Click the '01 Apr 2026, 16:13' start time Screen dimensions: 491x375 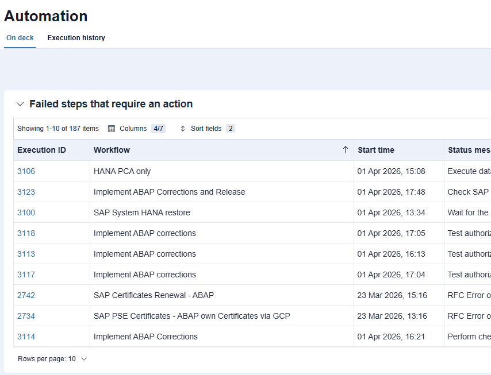pos(391,254)
